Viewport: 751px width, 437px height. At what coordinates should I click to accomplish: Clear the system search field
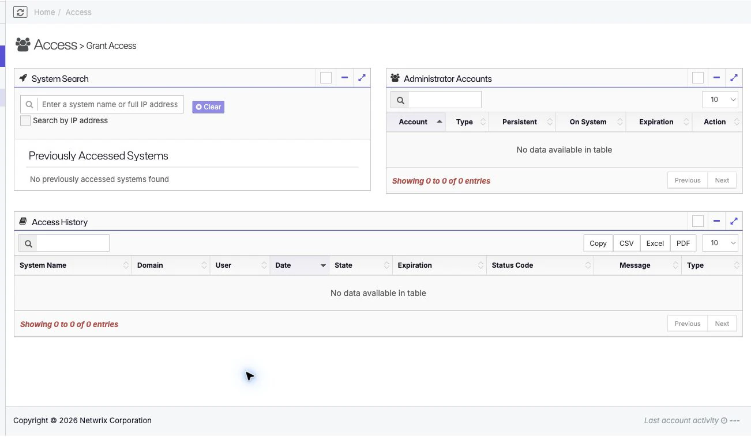208,107
